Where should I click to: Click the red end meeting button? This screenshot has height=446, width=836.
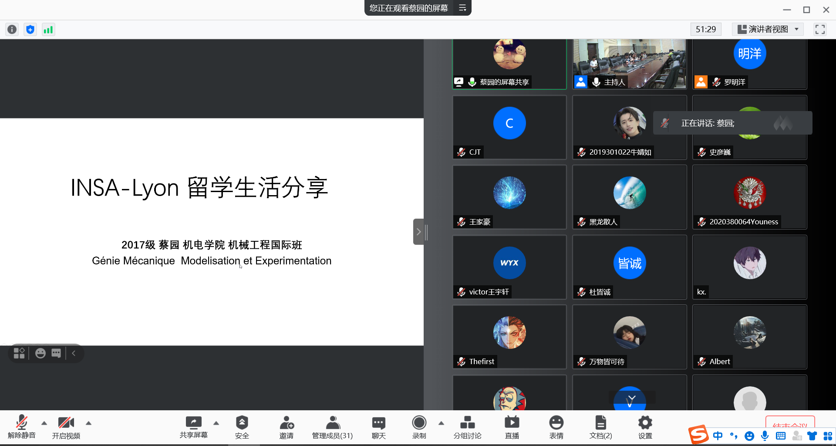pyautogui.click(x=790, y=422)
